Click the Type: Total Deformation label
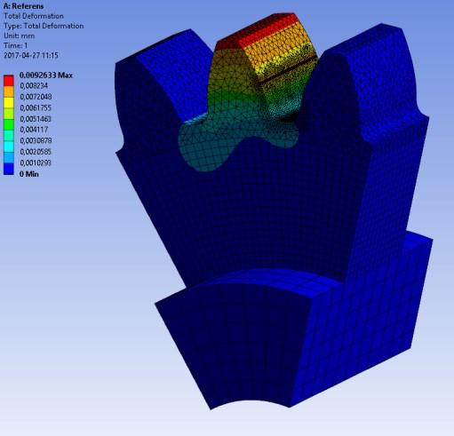Image resolution: width=454 pixels, height=436 pixels. point(44,26)
